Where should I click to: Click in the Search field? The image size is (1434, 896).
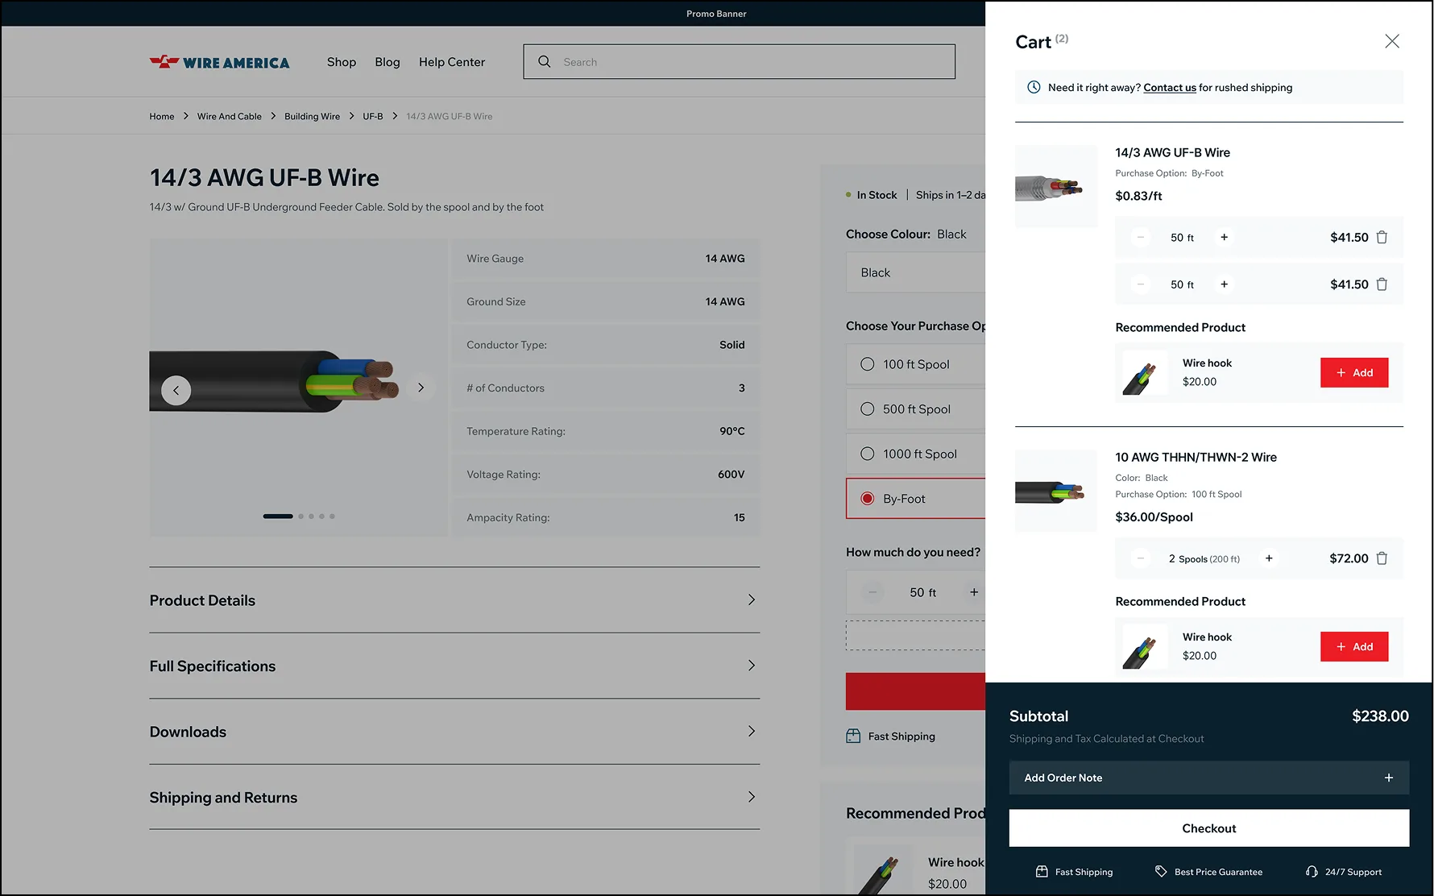tap(740, 62)
